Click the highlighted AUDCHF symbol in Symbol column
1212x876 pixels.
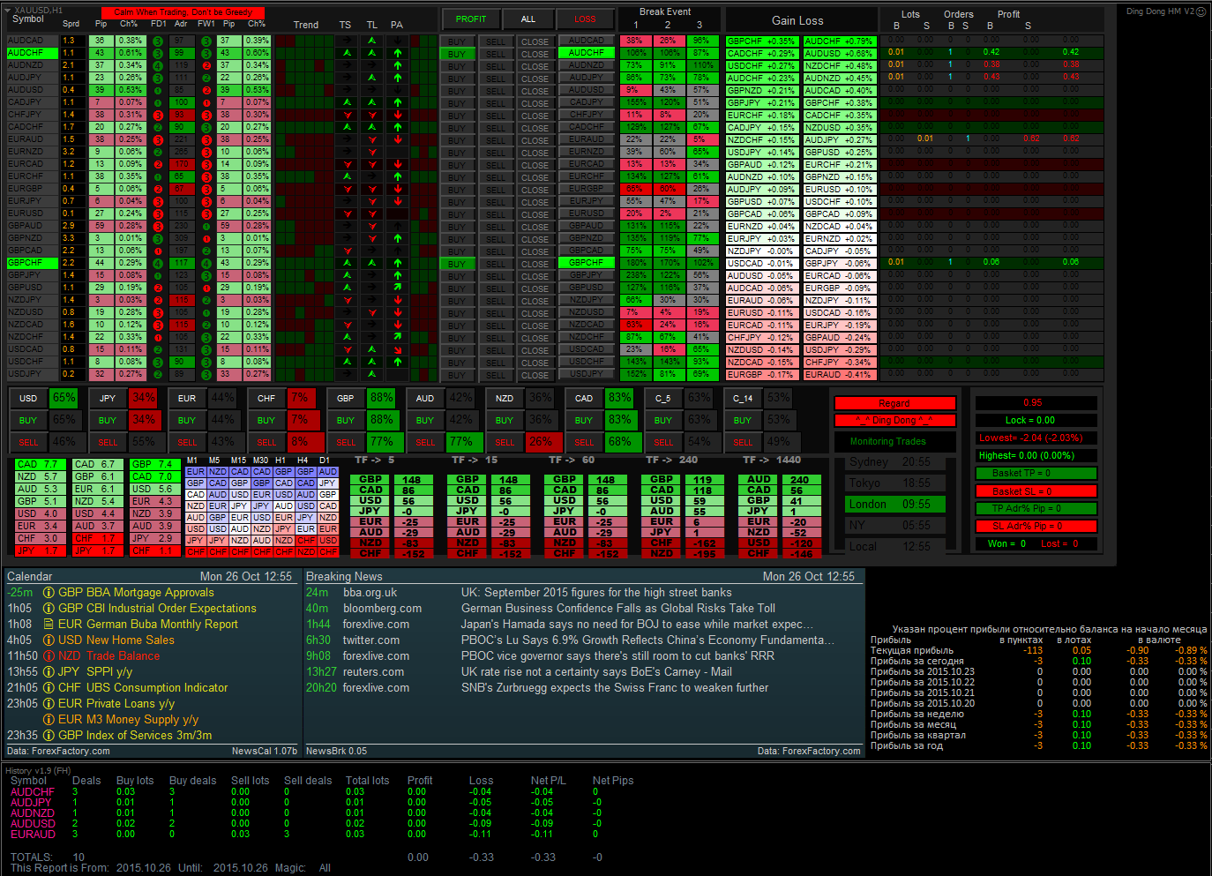pos(32,53)
